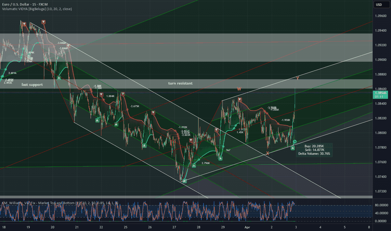This screenshot has width=391, height=231.
Task: Click the '-2.675K' volume label
Action: [x=135, y=106]
